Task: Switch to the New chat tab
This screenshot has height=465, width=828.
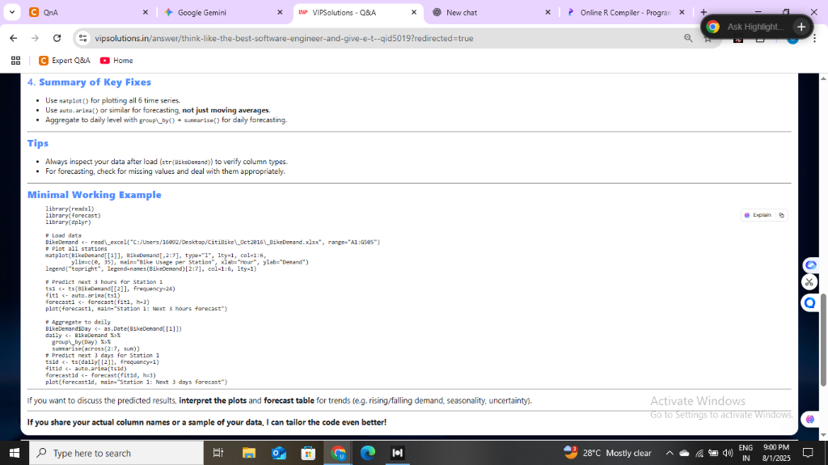Action: [x=492, y=12]
